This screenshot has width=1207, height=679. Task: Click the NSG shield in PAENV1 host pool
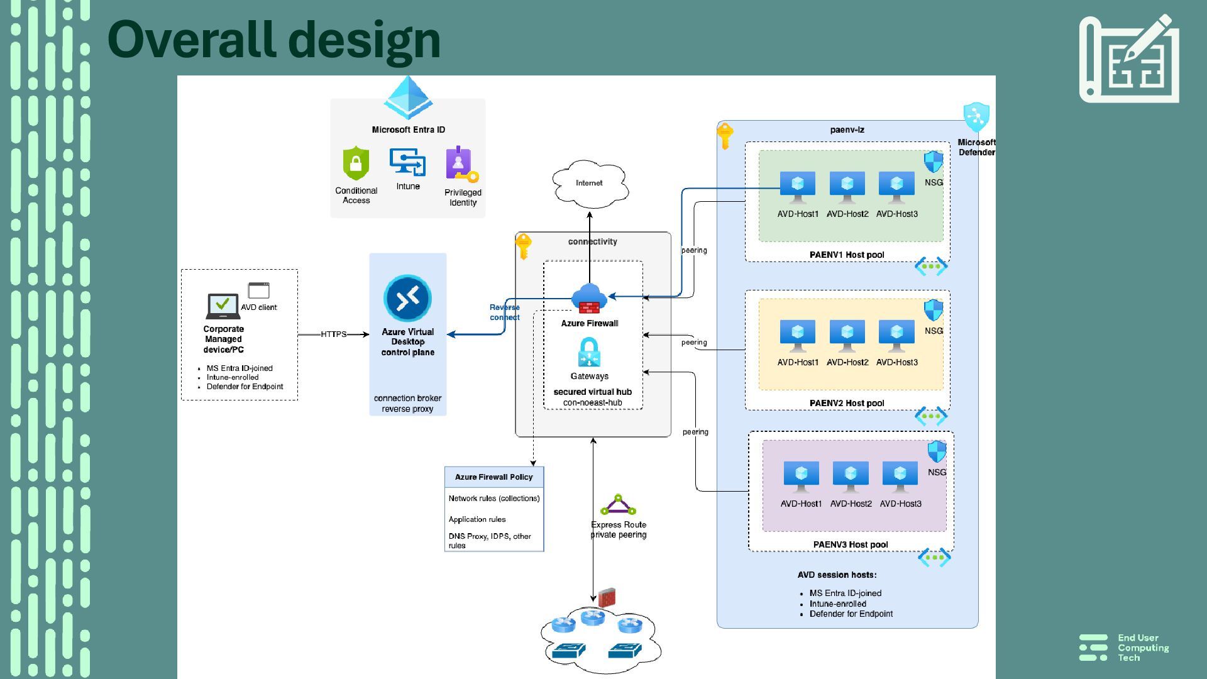click(x=934, y=162)
